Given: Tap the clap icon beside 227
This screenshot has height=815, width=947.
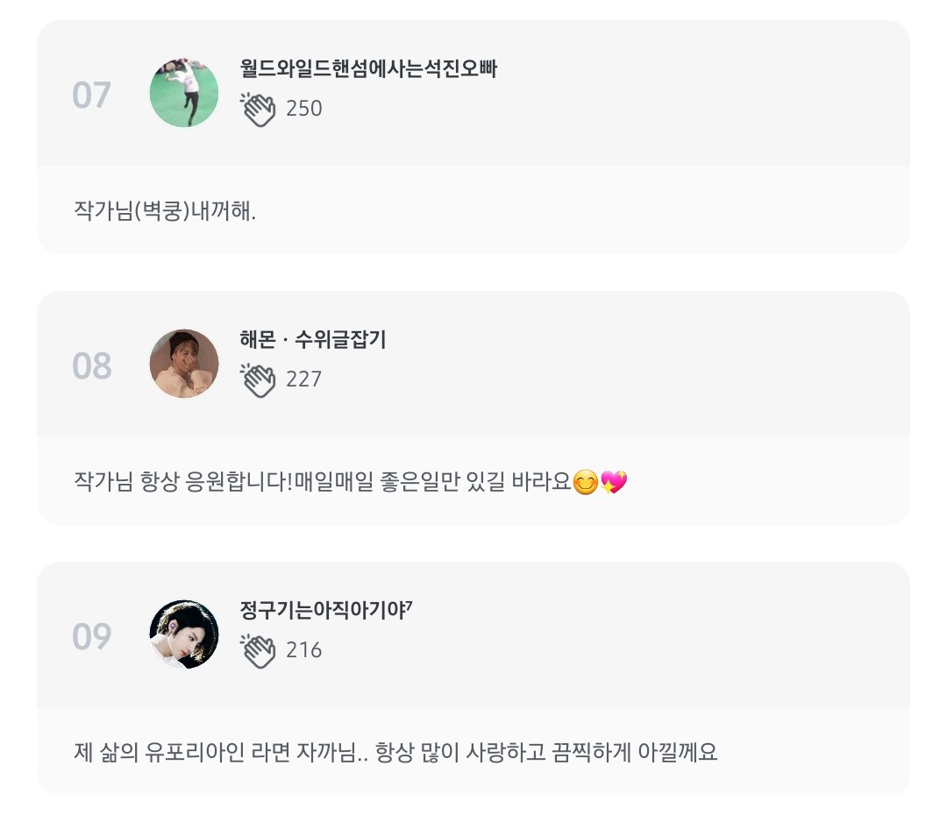Looking at the screenshot, I should [x=259, y=380].
